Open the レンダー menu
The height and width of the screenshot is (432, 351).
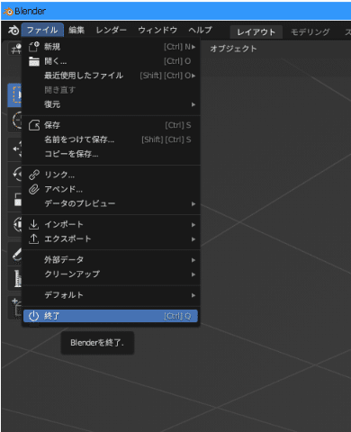point(111,31)
